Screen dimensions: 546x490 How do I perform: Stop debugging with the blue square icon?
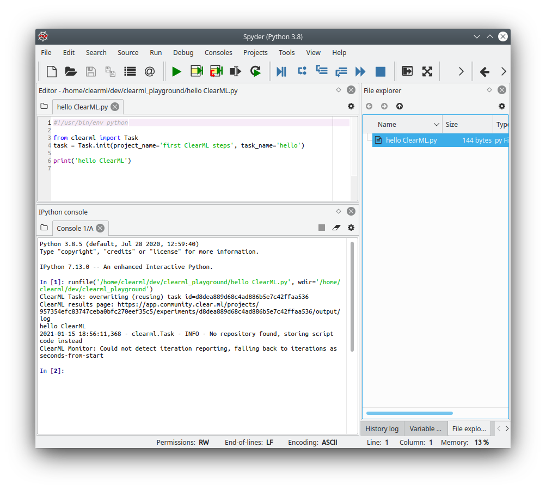(380, 71)
